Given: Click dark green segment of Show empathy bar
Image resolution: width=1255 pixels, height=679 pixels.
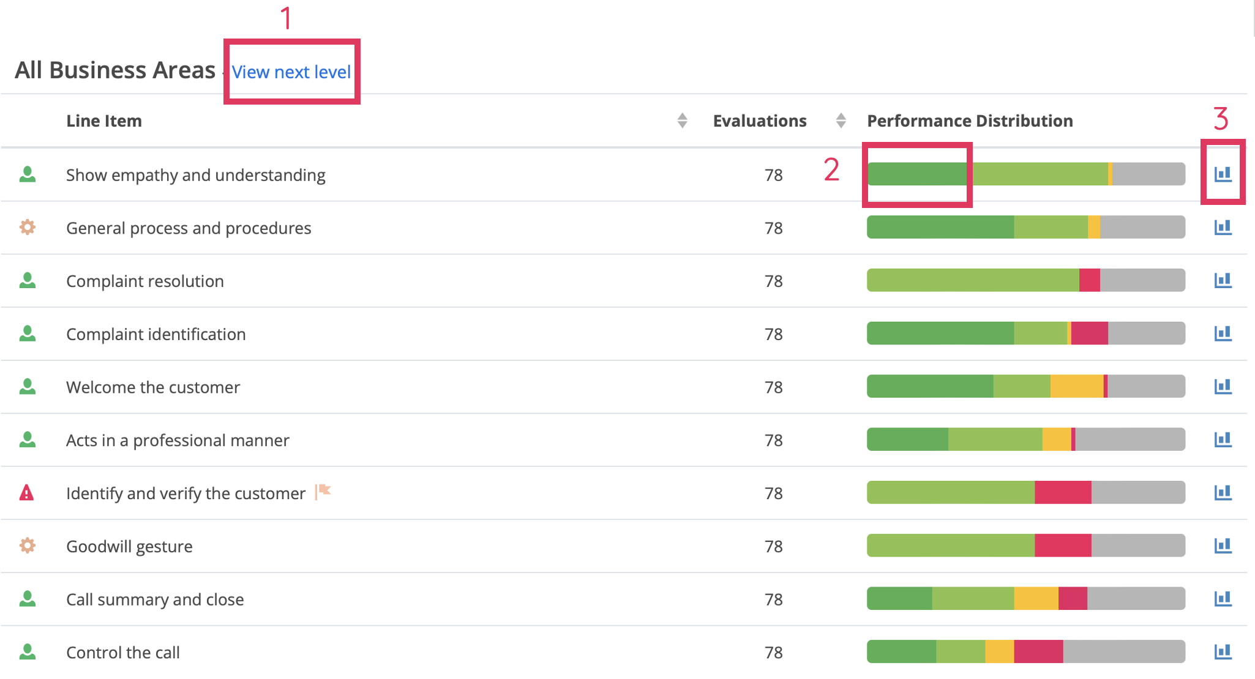Looking at the screenshot, I should 916,174.
